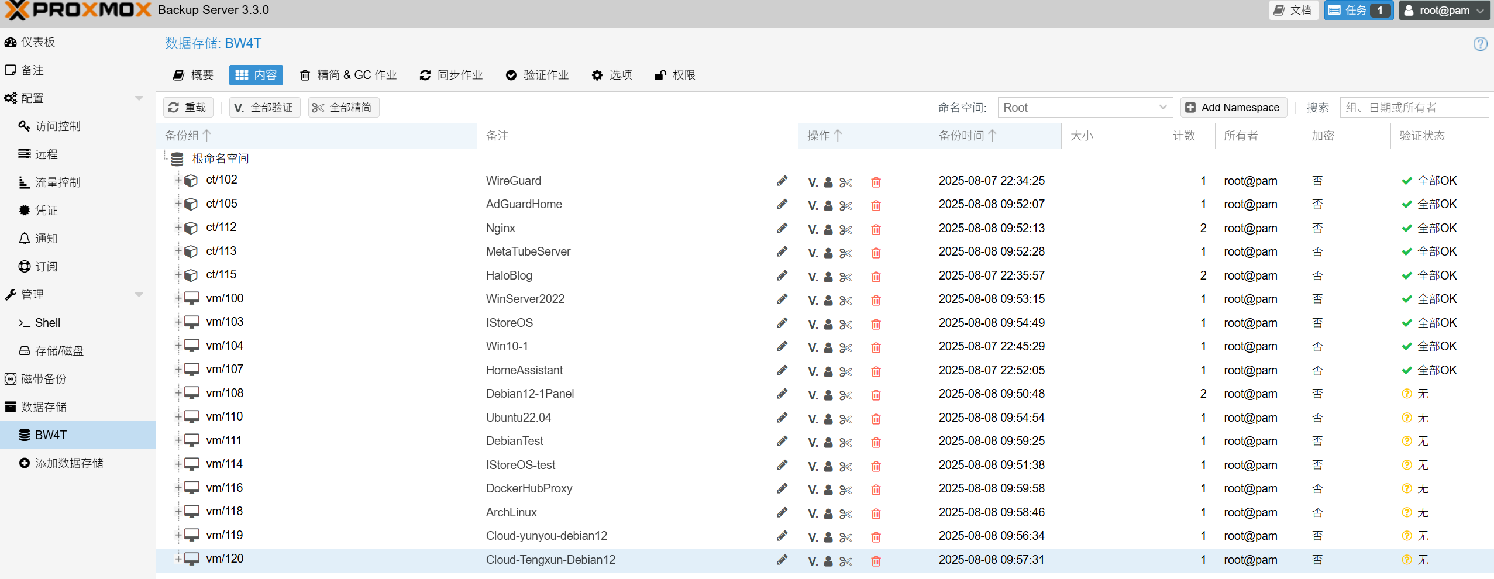Select the 内容 tab
This screenshot has width=1494, height=579.
tap(256, 75)
